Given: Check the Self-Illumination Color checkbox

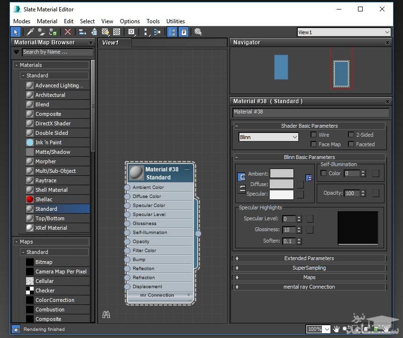Looking at the screenshot, I should click(324, 173).
